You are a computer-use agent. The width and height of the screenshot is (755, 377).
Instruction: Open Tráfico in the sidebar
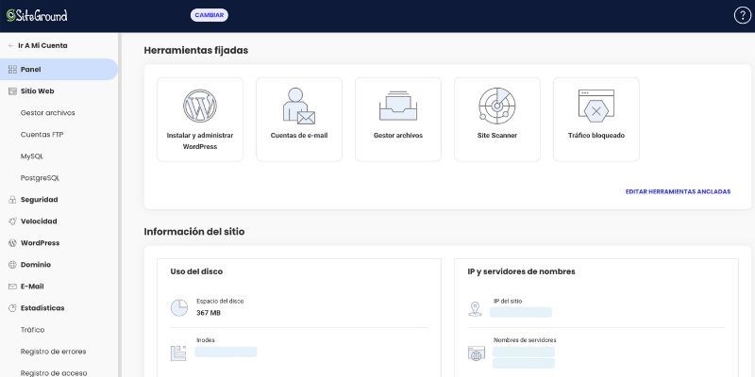click(32, 330)
